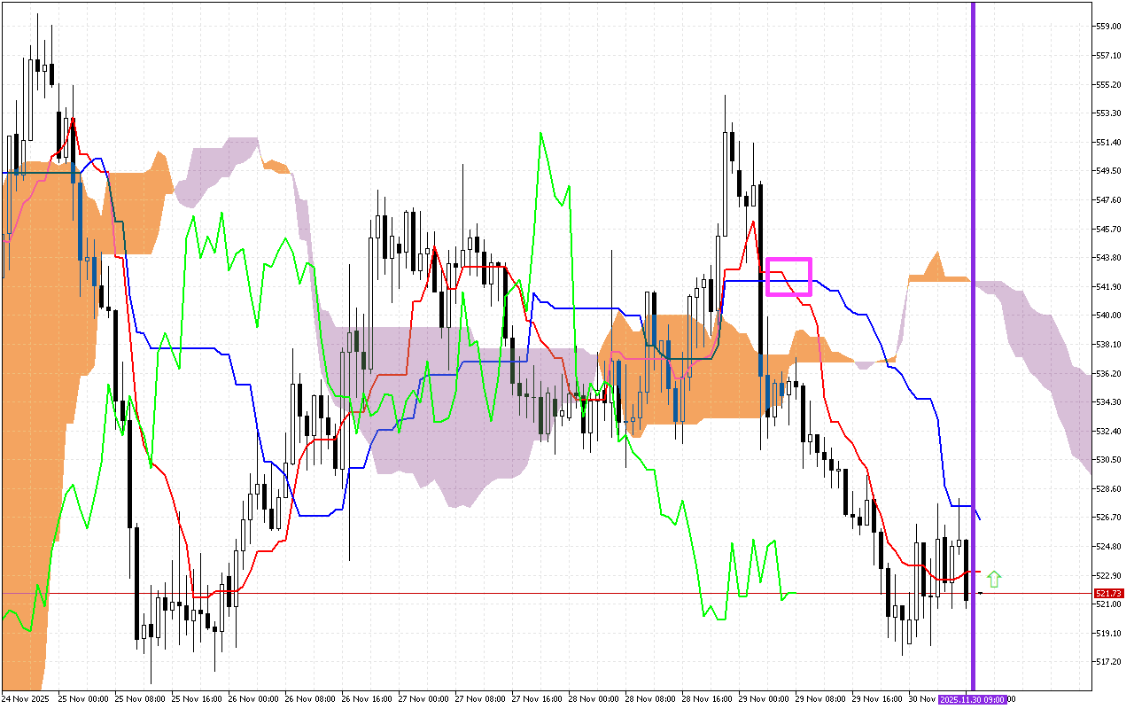Click the green up arrow signal
The image size is (1134, 709).
[x=994, y=579]
